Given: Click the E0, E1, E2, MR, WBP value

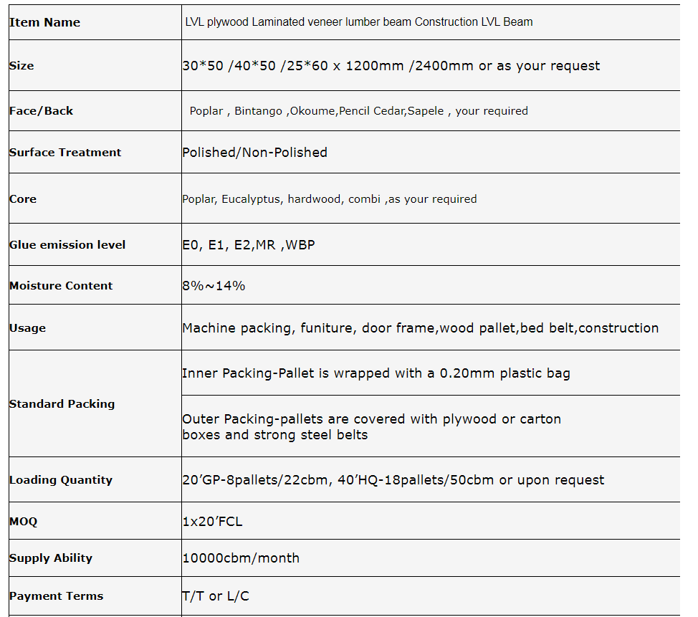Looking at the screenshot, I should tap(248, 245).
